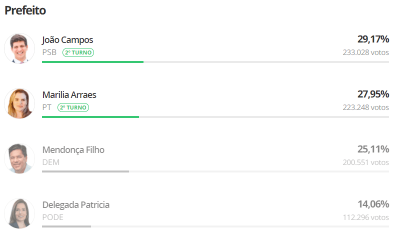
Task: Click Delegada Patricia's gray vote progress bar
Action: pos(66,226)
